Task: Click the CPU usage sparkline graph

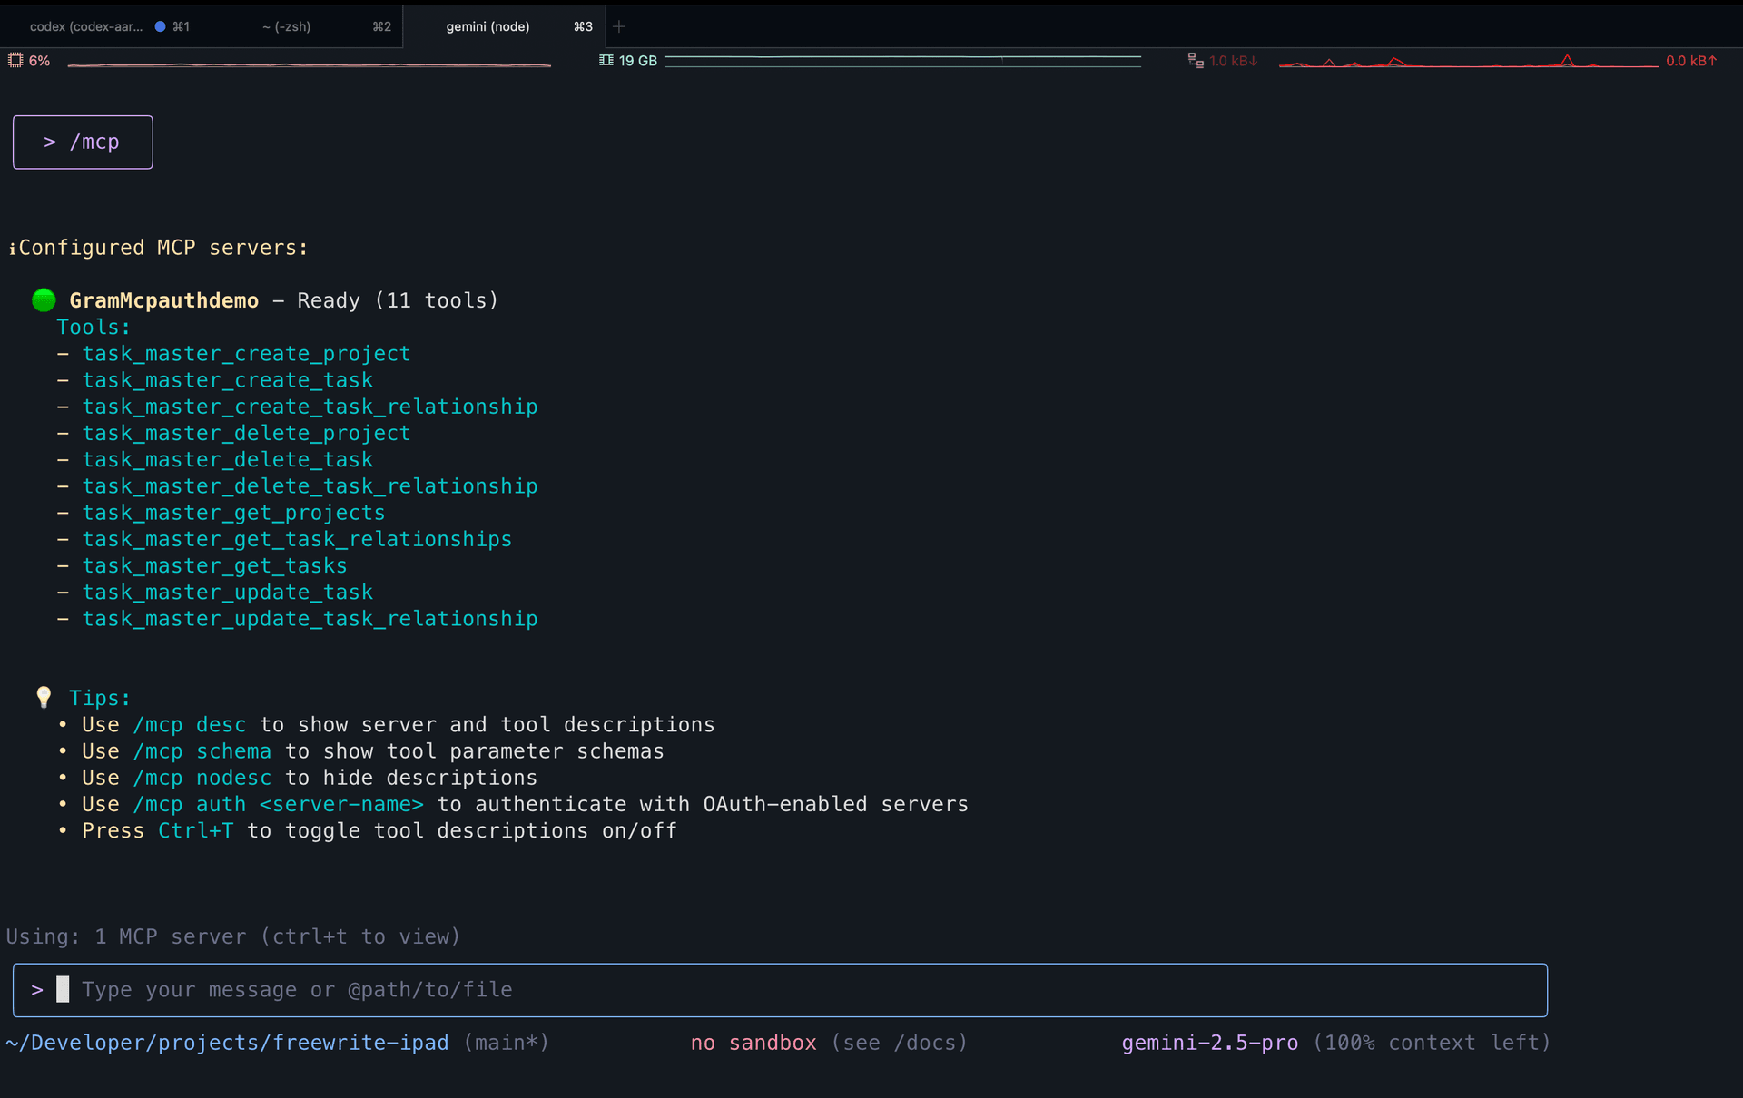Action: [309, 64]
